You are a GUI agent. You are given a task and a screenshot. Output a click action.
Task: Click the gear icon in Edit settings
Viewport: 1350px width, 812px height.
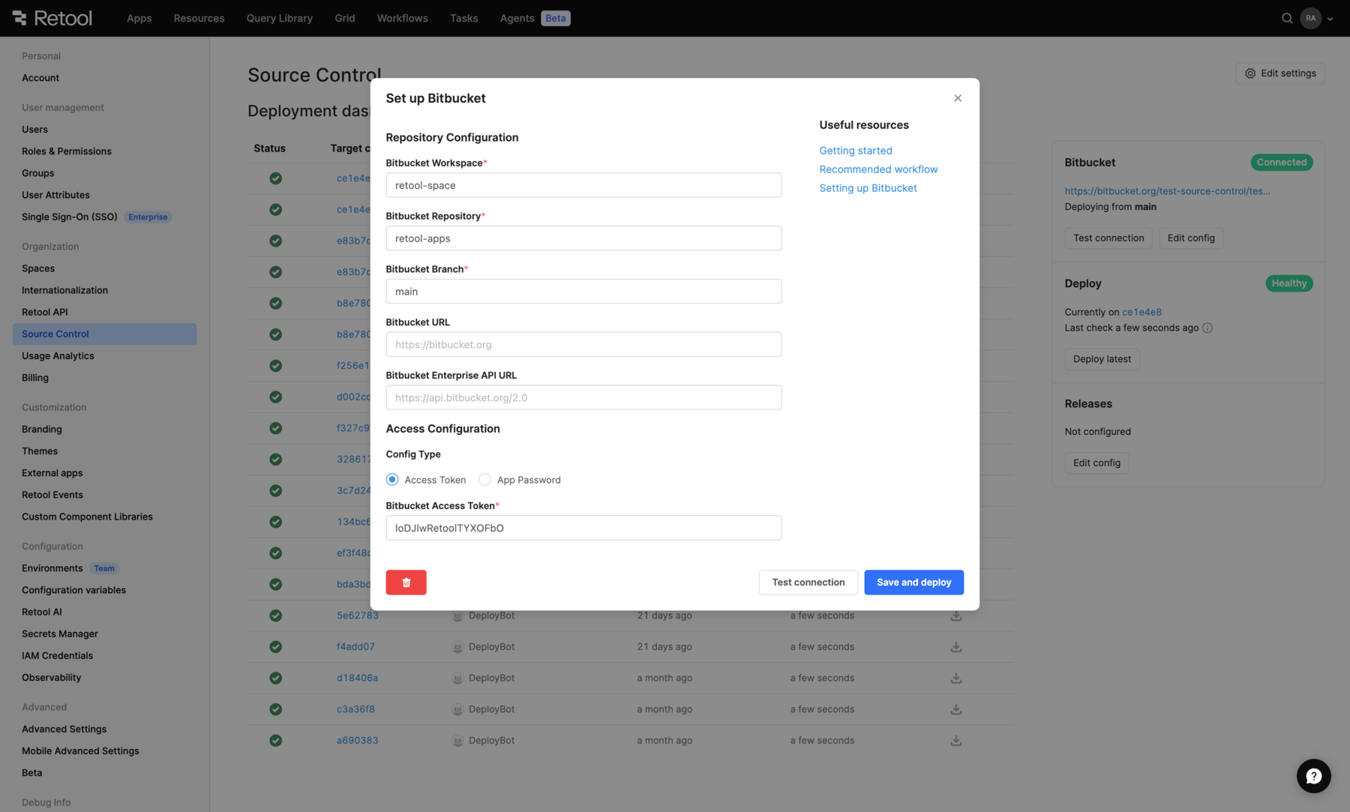[x=1250, y=73]
